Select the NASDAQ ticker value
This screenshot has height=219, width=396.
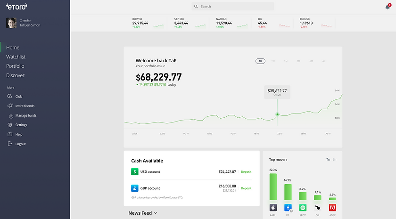coord(224,23)
